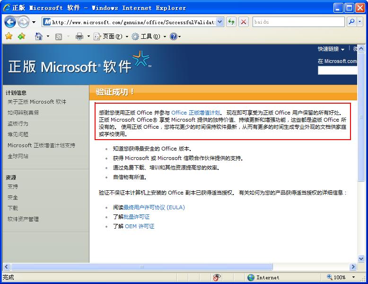Click the Home page icon
Viewport: 368px width, 284px height.
[39, 36]
